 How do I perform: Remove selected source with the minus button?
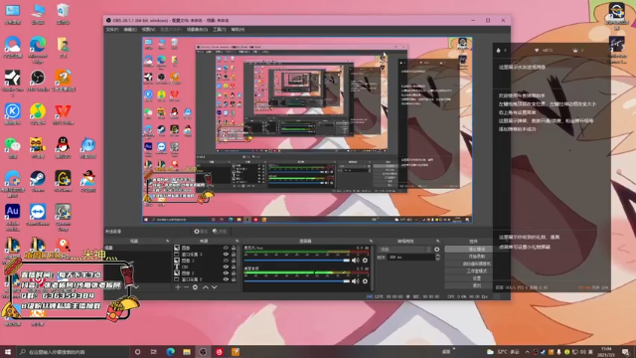[x=186, y=287]
